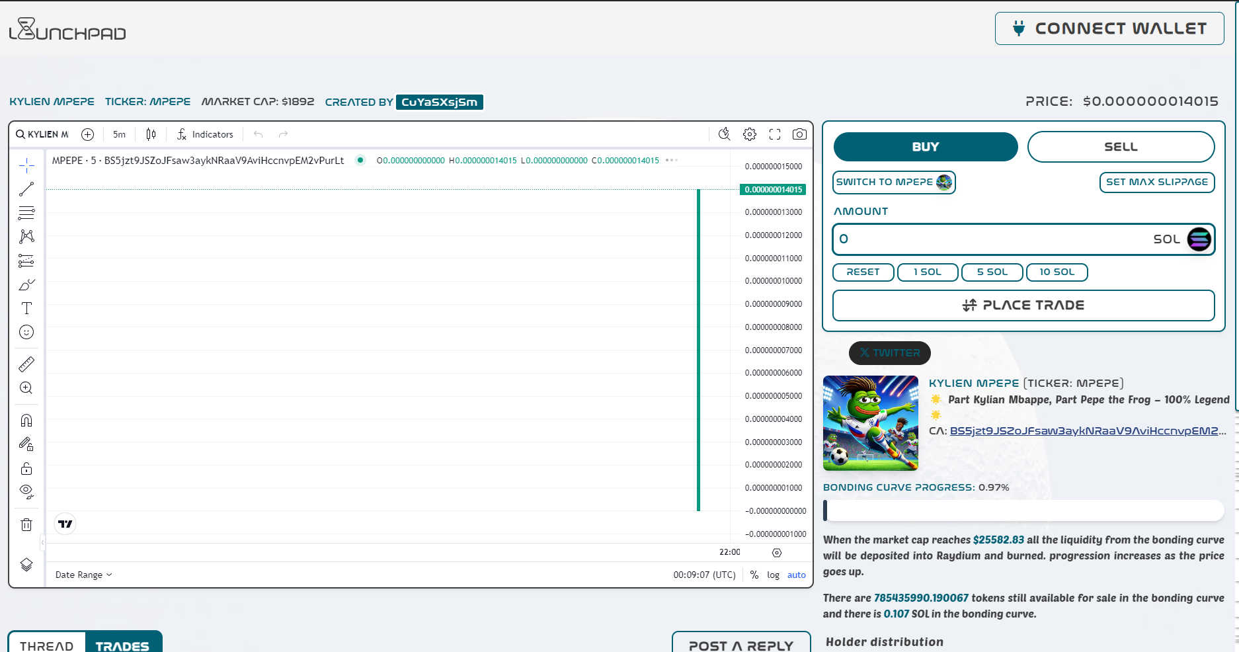The image size is (1239, 652).
Task: Click the Kylien Mpepe token image
Action: [x=871, y=423]
